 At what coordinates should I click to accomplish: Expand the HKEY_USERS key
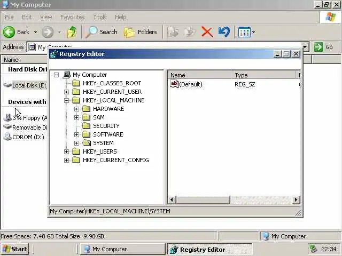click(x=66, y=151)
